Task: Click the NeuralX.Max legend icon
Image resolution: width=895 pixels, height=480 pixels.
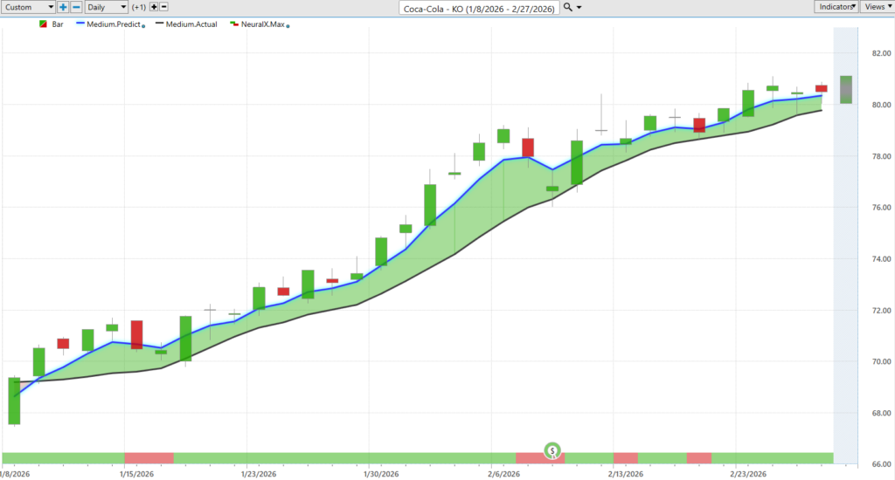Action: click(x=233, y=24)
